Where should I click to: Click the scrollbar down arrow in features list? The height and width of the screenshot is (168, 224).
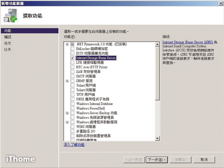coord(158,139)
